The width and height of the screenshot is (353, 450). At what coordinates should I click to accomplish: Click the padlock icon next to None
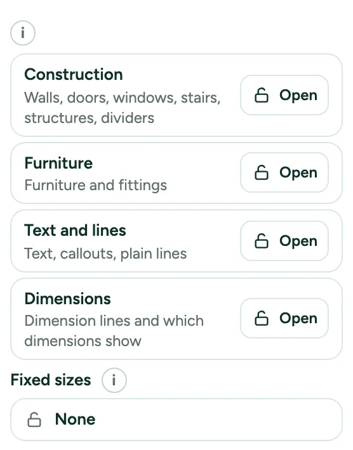coord(34,420)
